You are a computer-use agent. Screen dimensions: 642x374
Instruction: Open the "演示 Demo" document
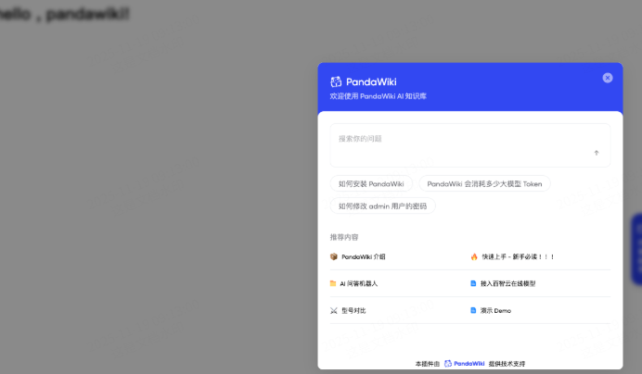click(x=495, y=311)
